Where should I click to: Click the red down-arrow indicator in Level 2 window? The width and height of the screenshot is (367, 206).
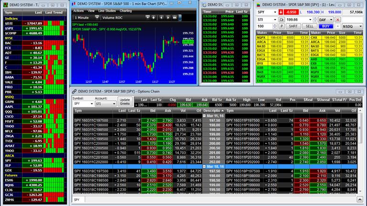pos(281,12)
